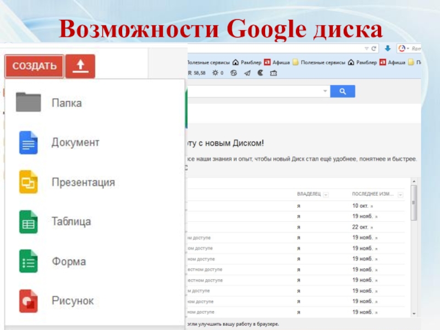The image size is (440, 330).
Task: Select the green Таблица spreadsheet icon
Action: 28,222
